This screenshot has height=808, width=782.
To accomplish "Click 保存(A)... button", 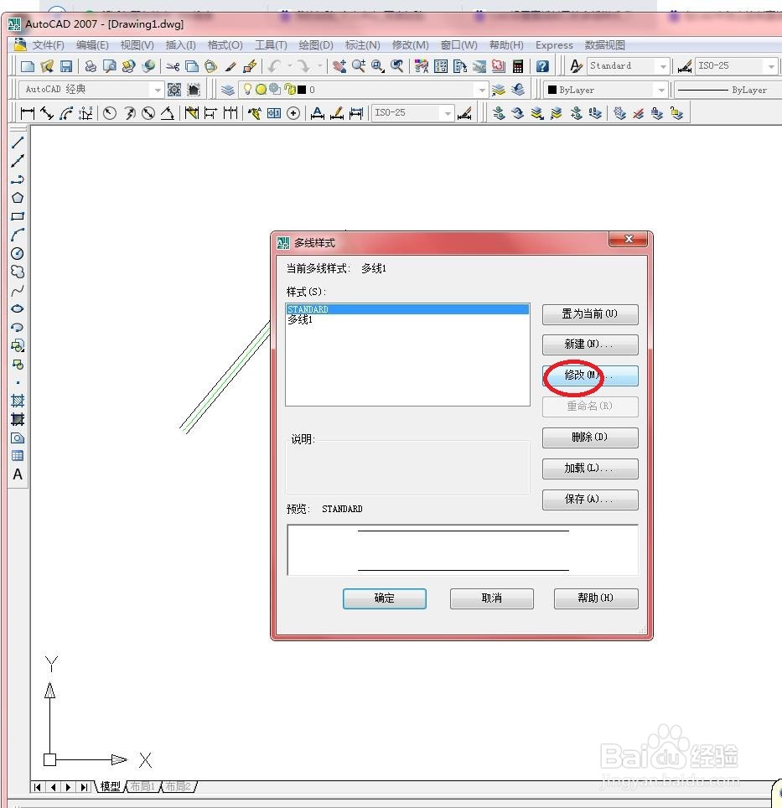I will (x=590, y=500).
